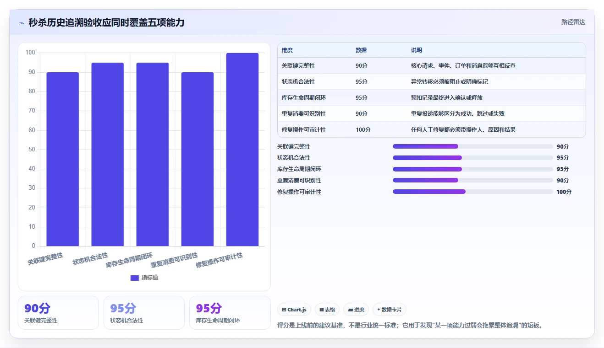Click the 关联键完整性 progress bar
This screenshot has width=604, height=348.
pos(473,146)
